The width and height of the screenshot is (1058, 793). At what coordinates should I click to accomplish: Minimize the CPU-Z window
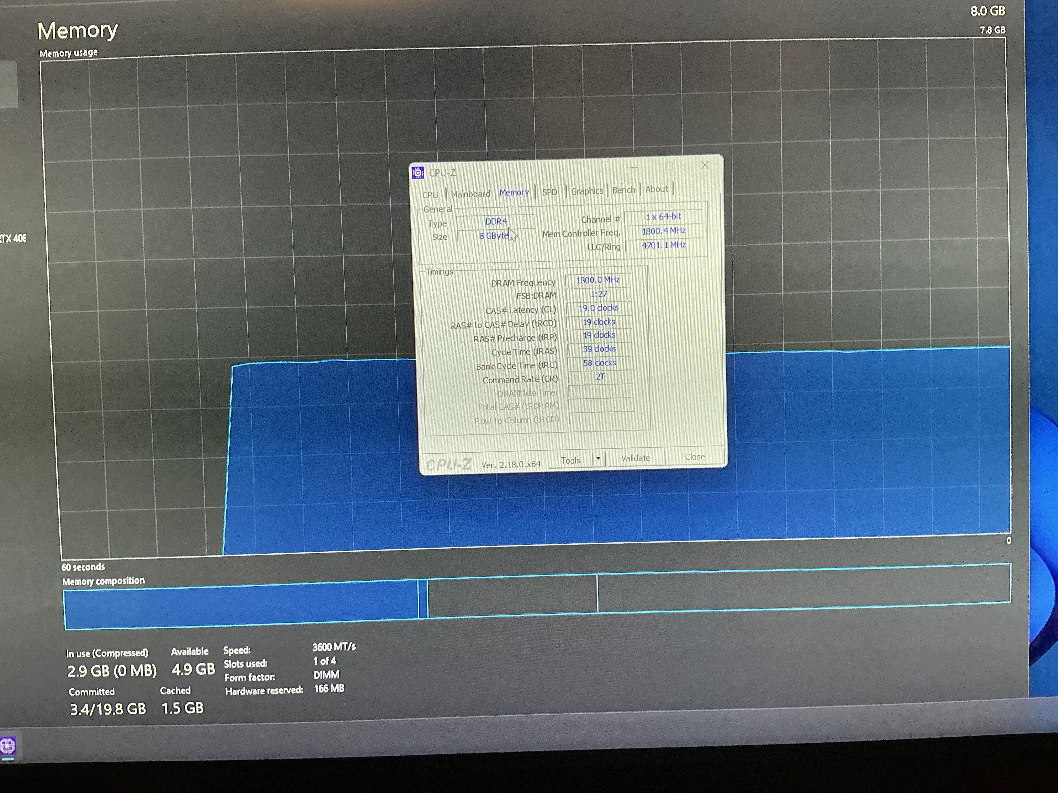point(634,168)
